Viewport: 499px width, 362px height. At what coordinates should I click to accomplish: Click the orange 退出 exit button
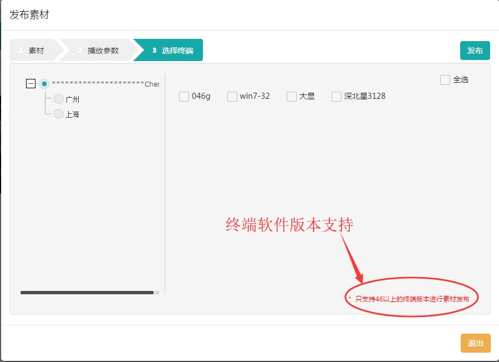click(x=475, y=343)
